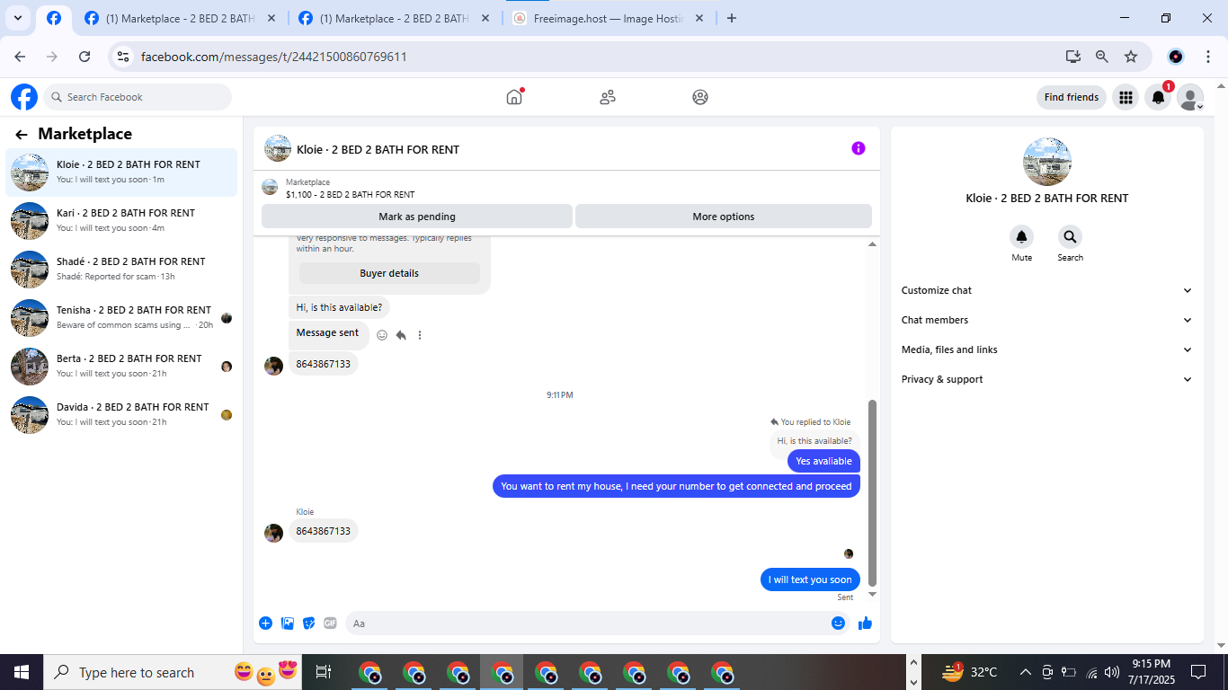Click the install app icon in address bar

pos(1073,57)
